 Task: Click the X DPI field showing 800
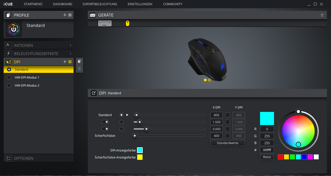(x=217, y=115)
